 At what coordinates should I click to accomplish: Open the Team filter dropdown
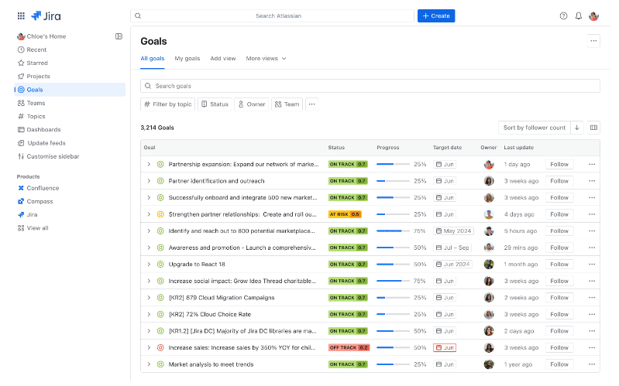tap(287, 104)
